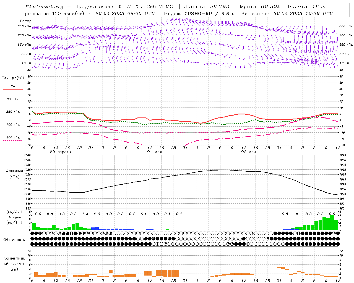The image size is (354, 283).
Task: Click the pink '500 гПа' legend line in temperature legend
Action: click(x=13, y=140)
